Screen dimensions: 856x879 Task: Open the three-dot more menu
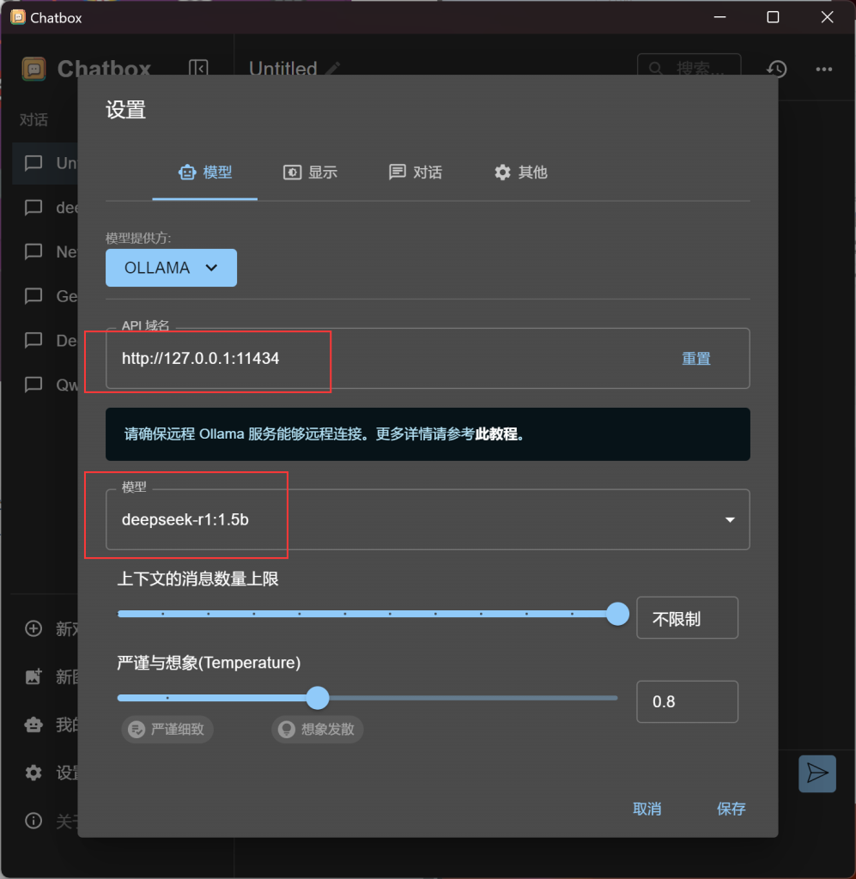point(824,69)
